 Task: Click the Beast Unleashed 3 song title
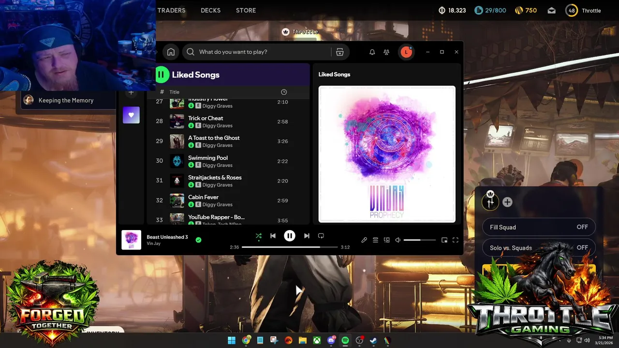(x=167, y=237)
